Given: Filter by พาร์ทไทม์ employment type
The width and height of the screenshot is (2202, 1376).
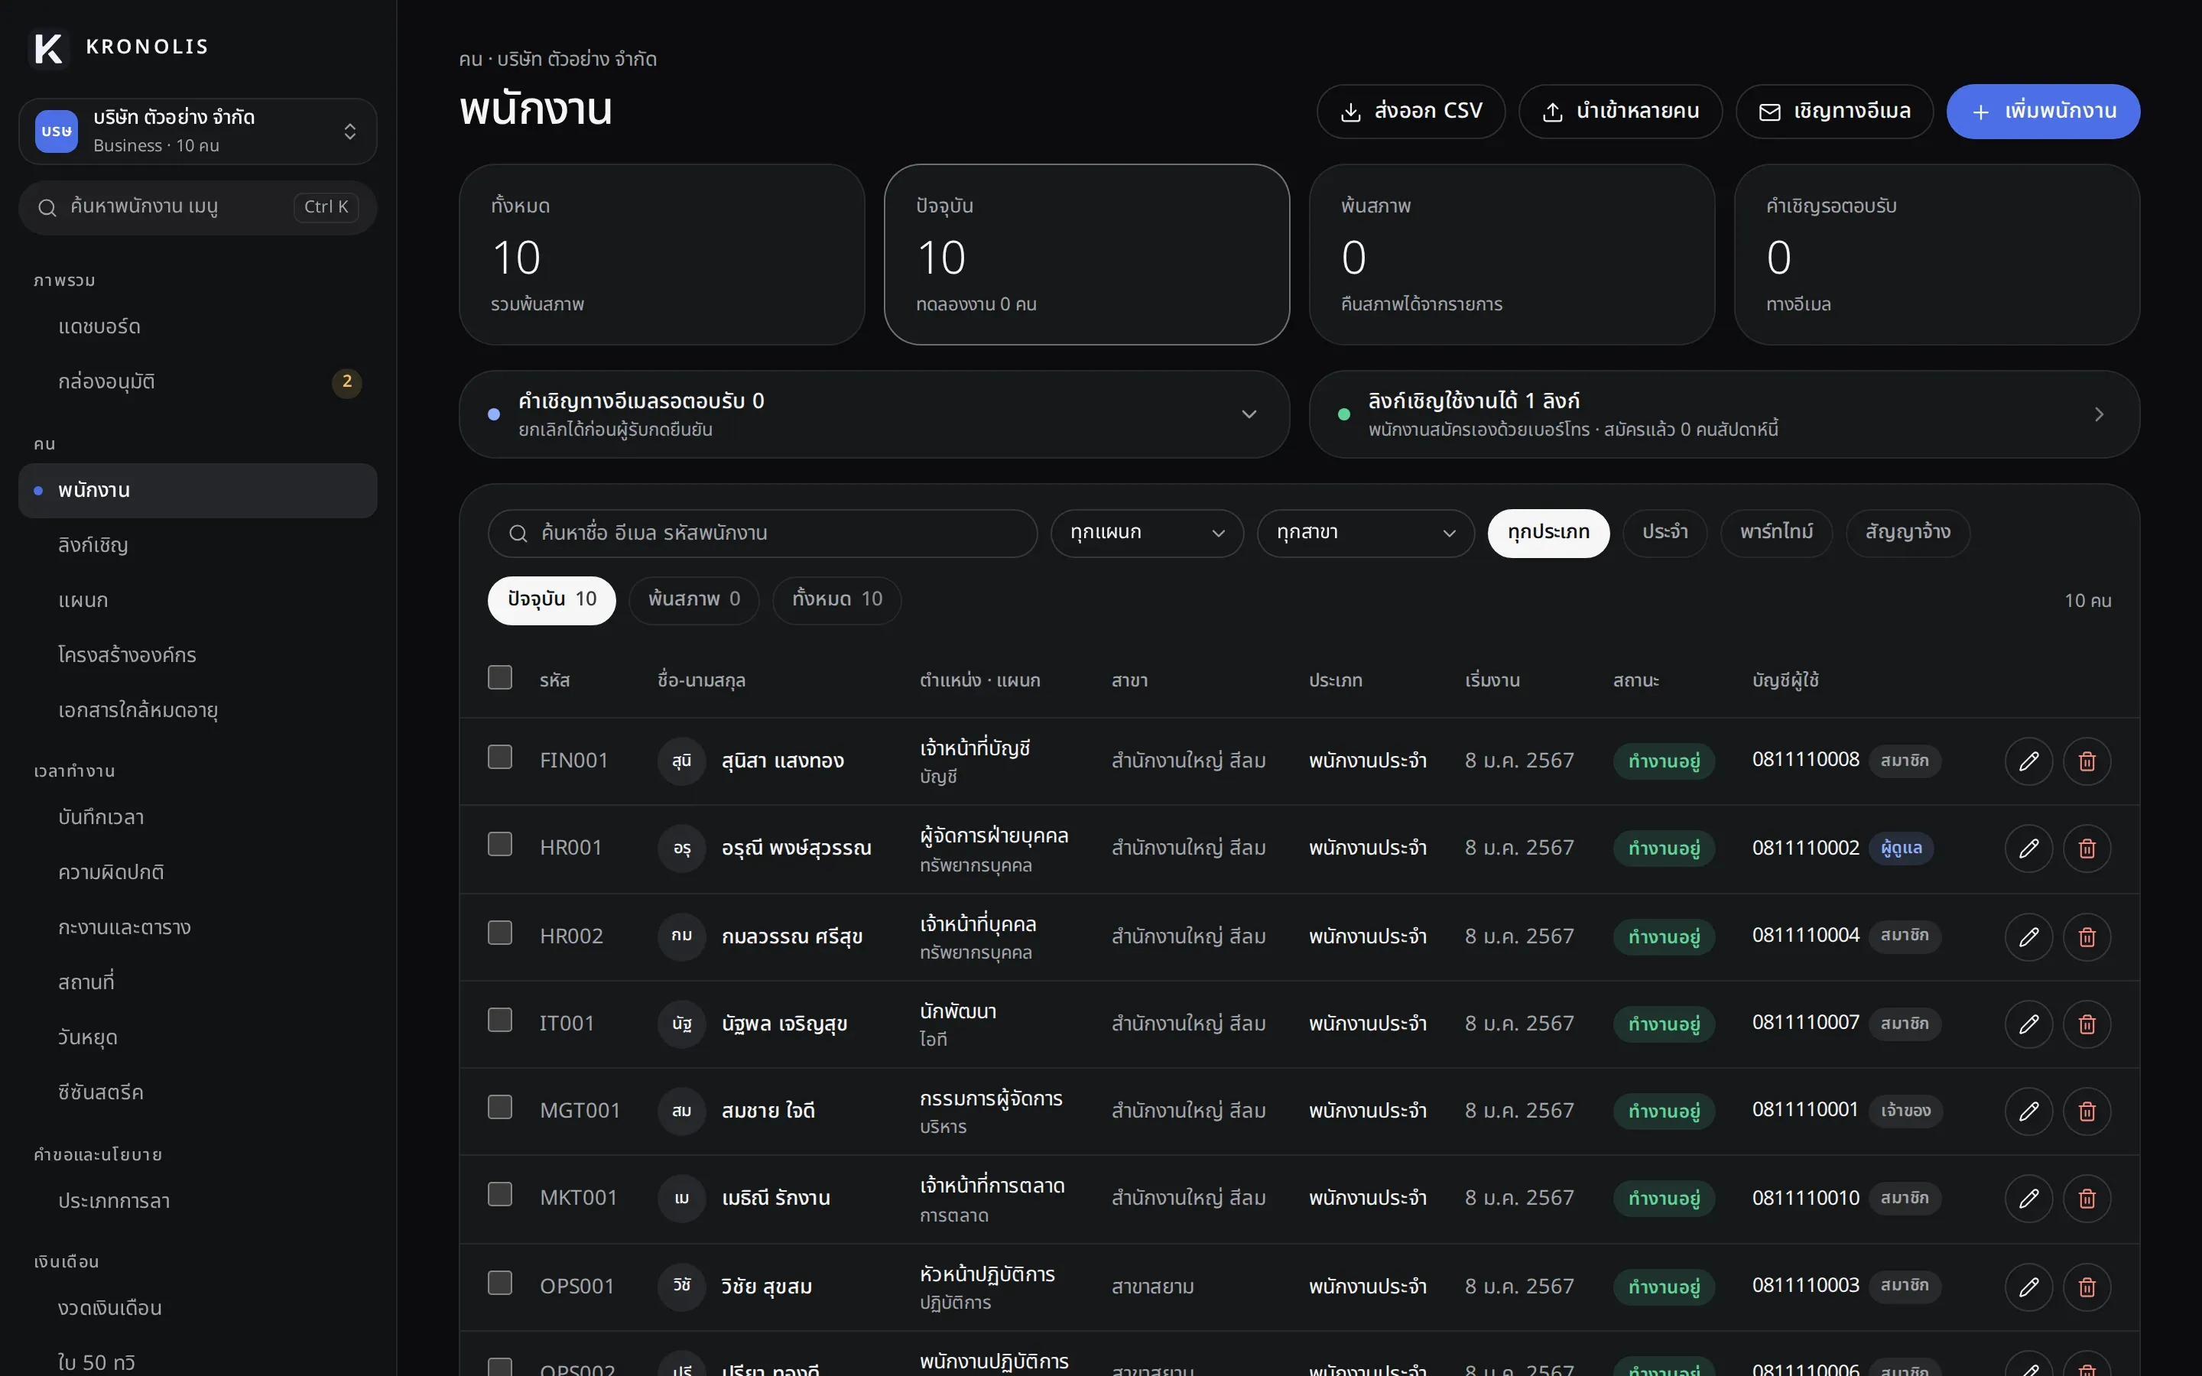Looking at the screenshot, I should pyautogui.click(x=1775, y=534).
